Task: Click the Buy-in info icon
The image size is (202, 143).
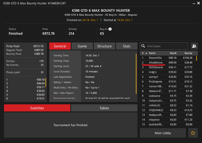Action: 110,29
